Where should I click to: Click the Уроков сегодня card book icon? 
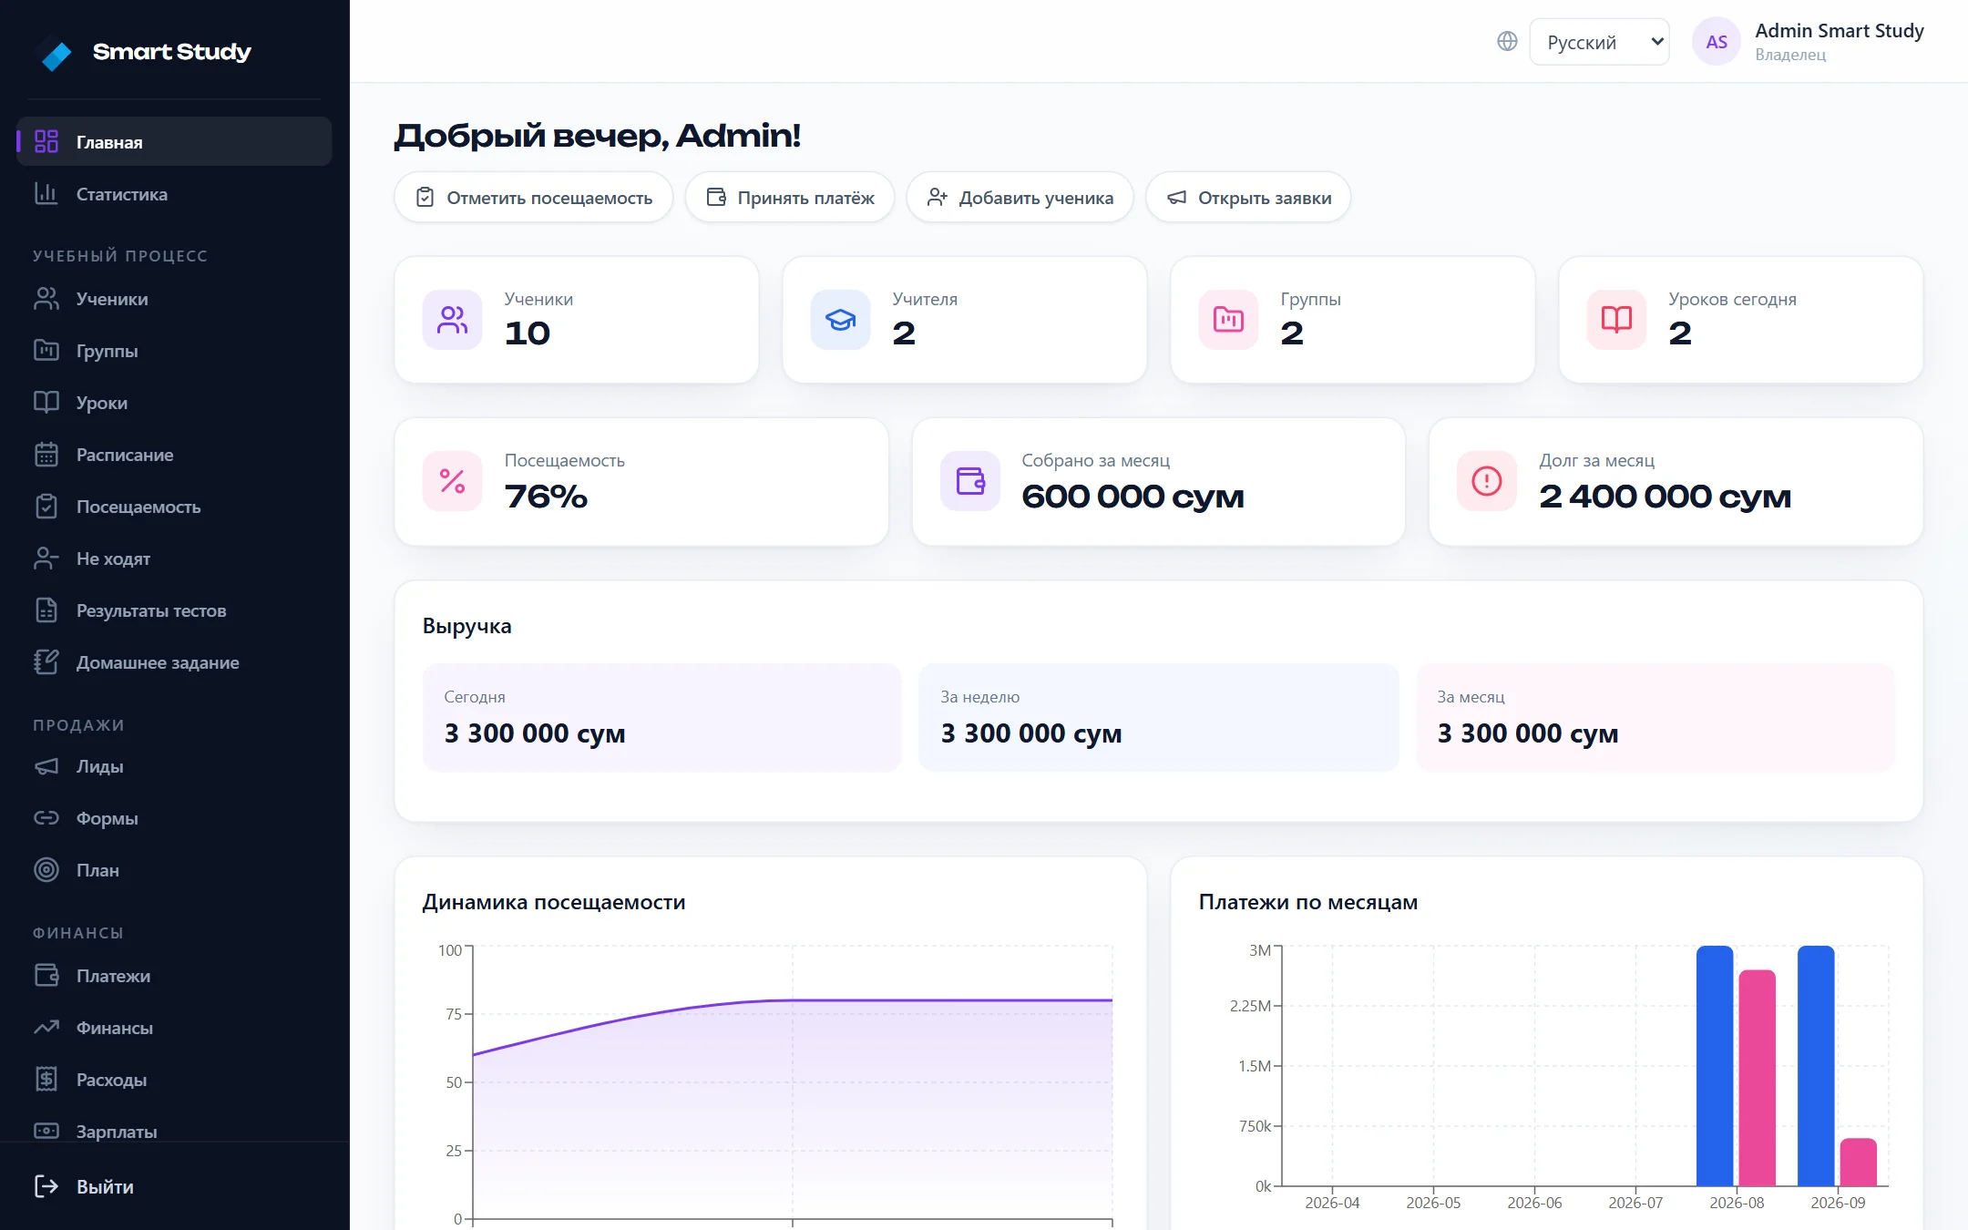[1616, 320]
